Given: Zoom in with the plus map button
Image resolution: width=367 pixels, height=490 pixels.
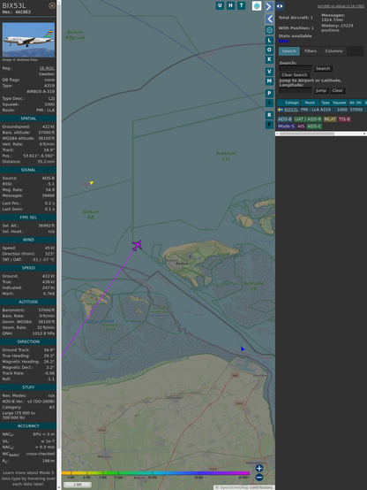Looking at the screenshot, I should (259, 468).
